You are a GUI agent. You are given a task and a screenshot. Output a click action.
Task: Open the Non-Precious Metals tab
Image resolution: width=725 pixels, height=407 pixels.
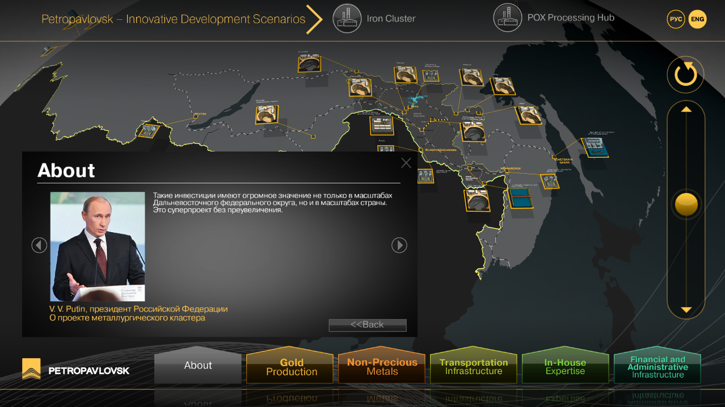382,366
